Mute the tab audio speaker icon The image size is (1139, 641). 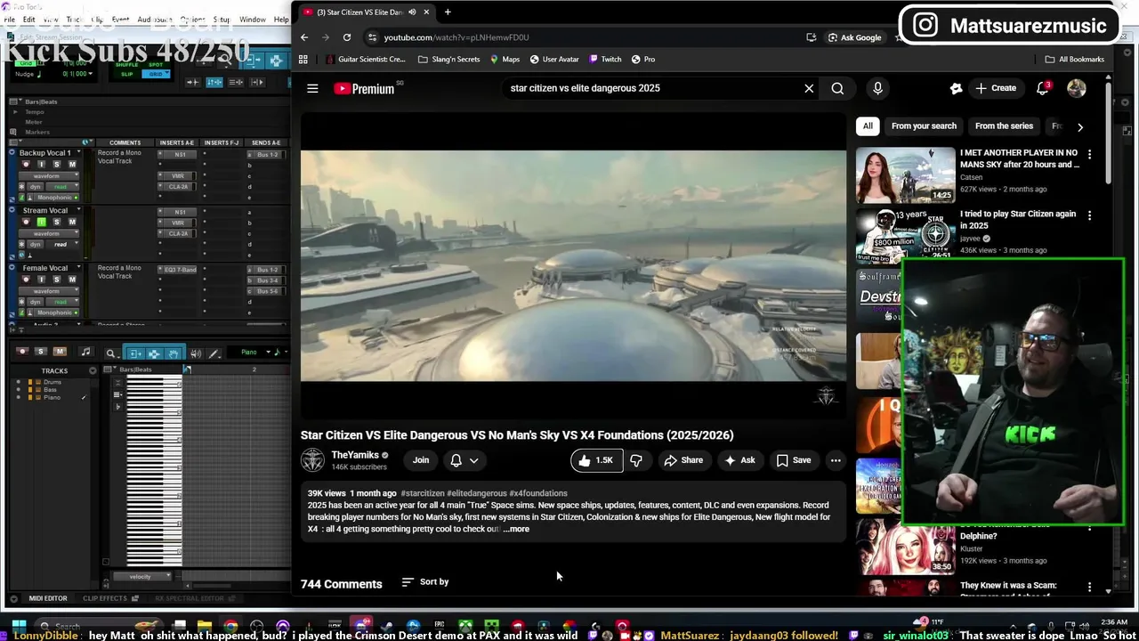412,12
